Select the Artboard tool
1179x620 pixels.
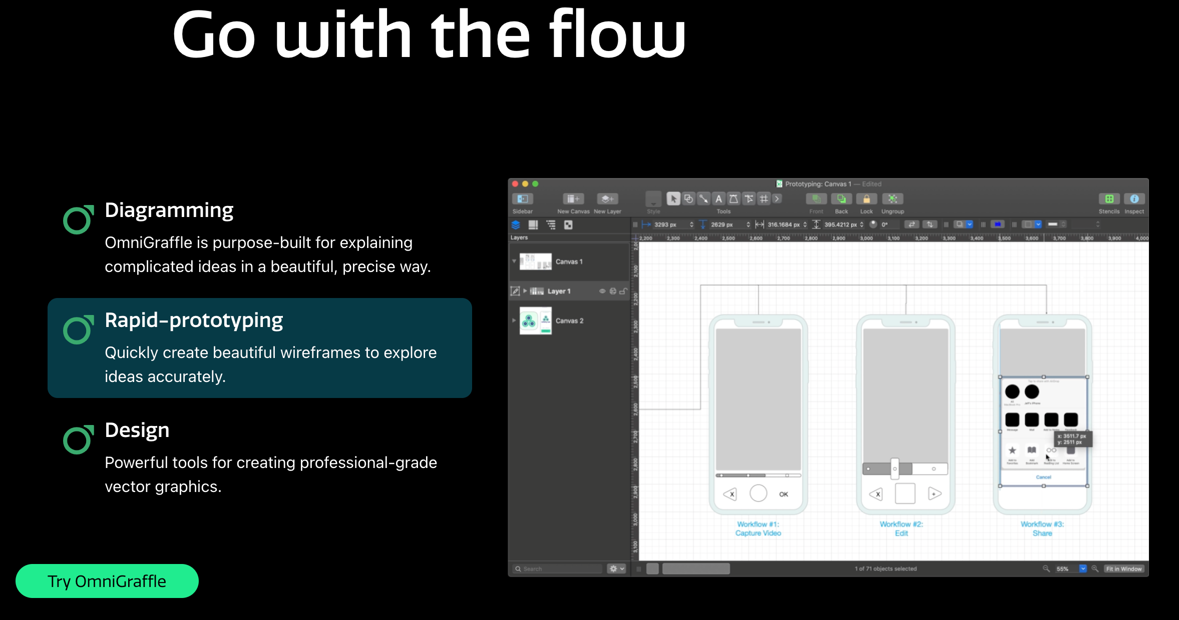click(x=763, y=199)
